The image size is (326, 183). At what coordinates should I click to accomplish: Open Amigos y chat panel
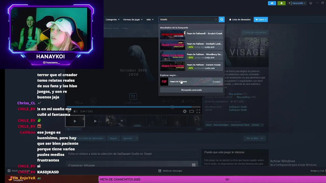click(317, 171)
